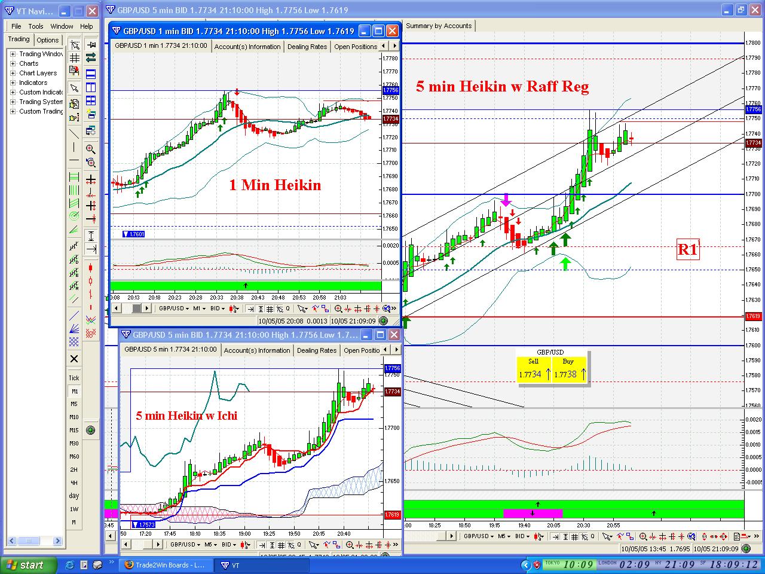765x574 pixels.
Task: Open BID price type dropdown in main chart
Action: click(522, 536)
